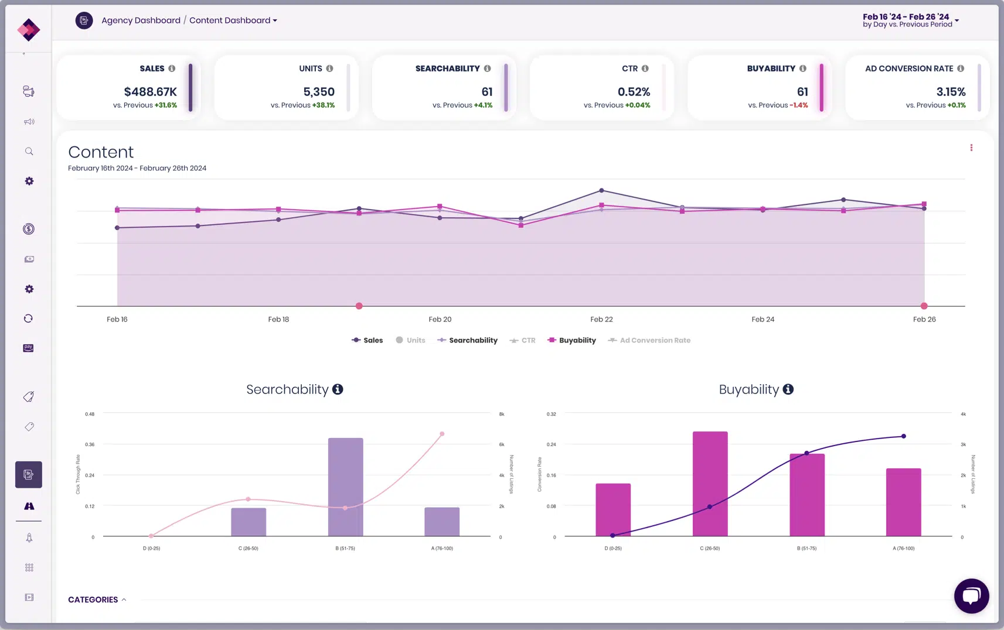Toggle CTR series in chart legend
This screenshot has width=1004, height=630.
522,340
